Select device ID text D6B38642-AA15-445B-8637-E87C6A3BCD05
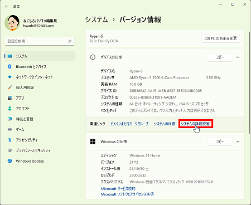Viewport: 251px width, 205px height. point(166,91)
